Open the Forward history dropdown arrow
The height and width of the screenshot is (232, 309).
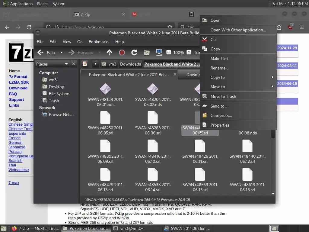[x=100, y=53]
